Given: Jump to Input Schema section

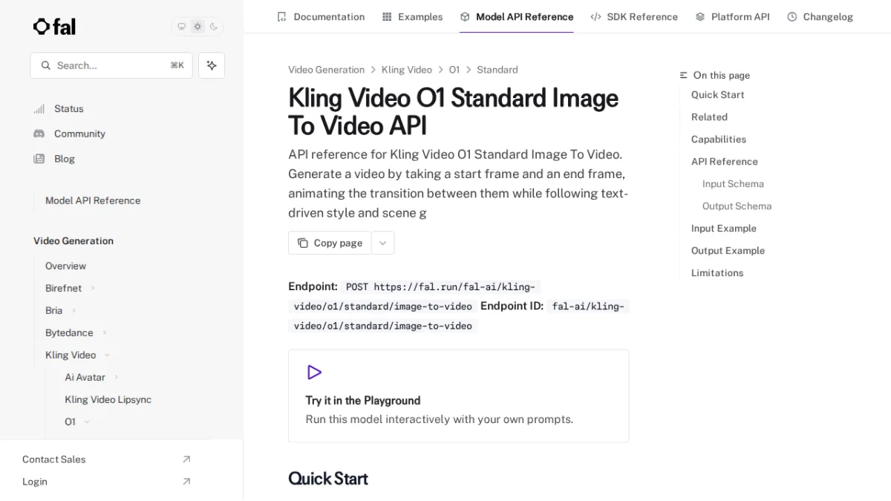Looking at the screenshot, I should point(733,184).
